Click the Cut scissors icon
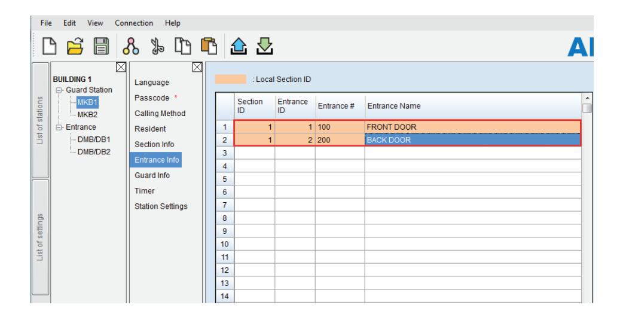Image resolution: width=620 pixels, height=320 pixels. (x=157, y=46)
